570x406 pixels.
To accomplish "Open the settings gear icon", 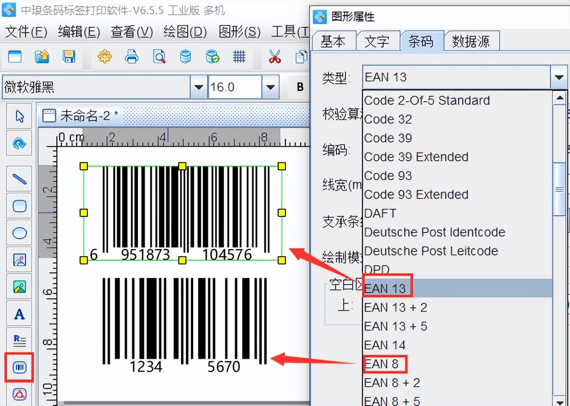I will click(x=104, y=57).
